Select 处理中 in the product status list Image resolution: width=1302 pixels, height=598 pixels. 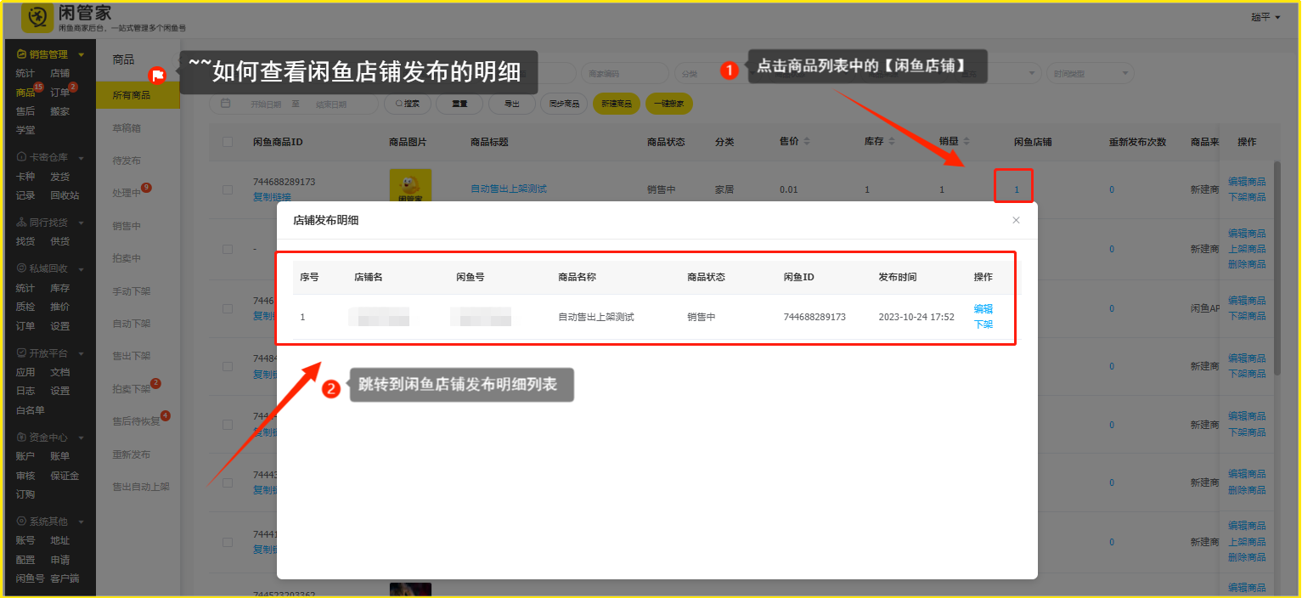[127, 193]
